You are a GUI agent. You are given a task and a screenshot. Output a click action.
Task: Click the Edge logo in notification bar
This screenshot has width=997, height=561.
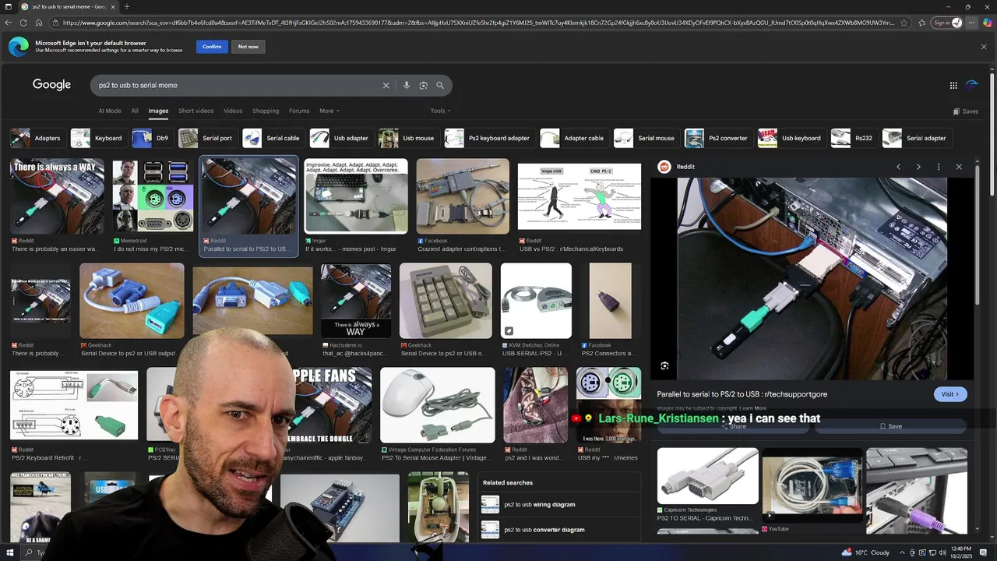(x=19, y=47)
